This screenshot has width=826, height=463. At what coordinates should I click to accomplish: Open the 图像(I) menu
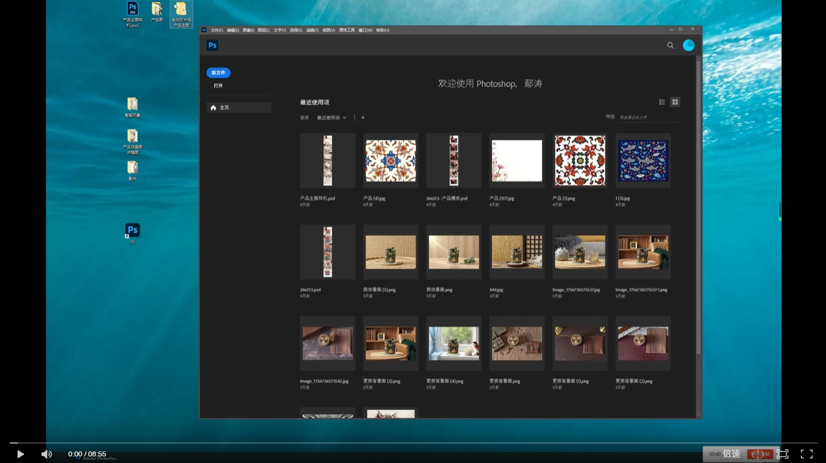tap(248, 30)
